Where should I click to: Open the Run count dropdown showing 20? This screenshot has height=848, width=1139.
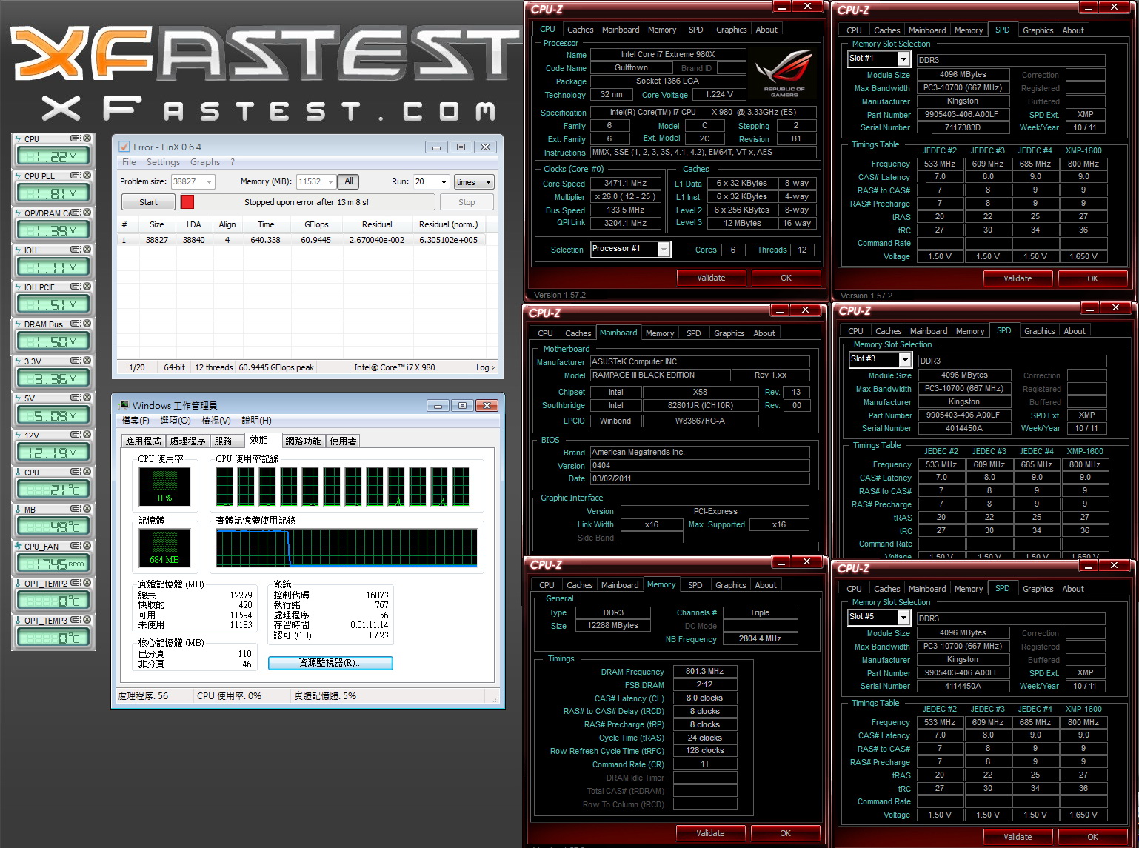tap(444, 182)
